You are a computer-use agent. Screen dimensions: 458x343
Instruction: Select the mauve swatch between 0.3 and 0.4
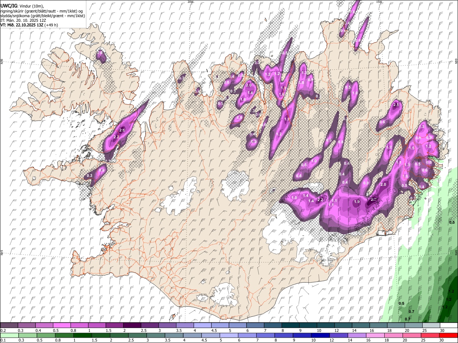coord(26,325)
